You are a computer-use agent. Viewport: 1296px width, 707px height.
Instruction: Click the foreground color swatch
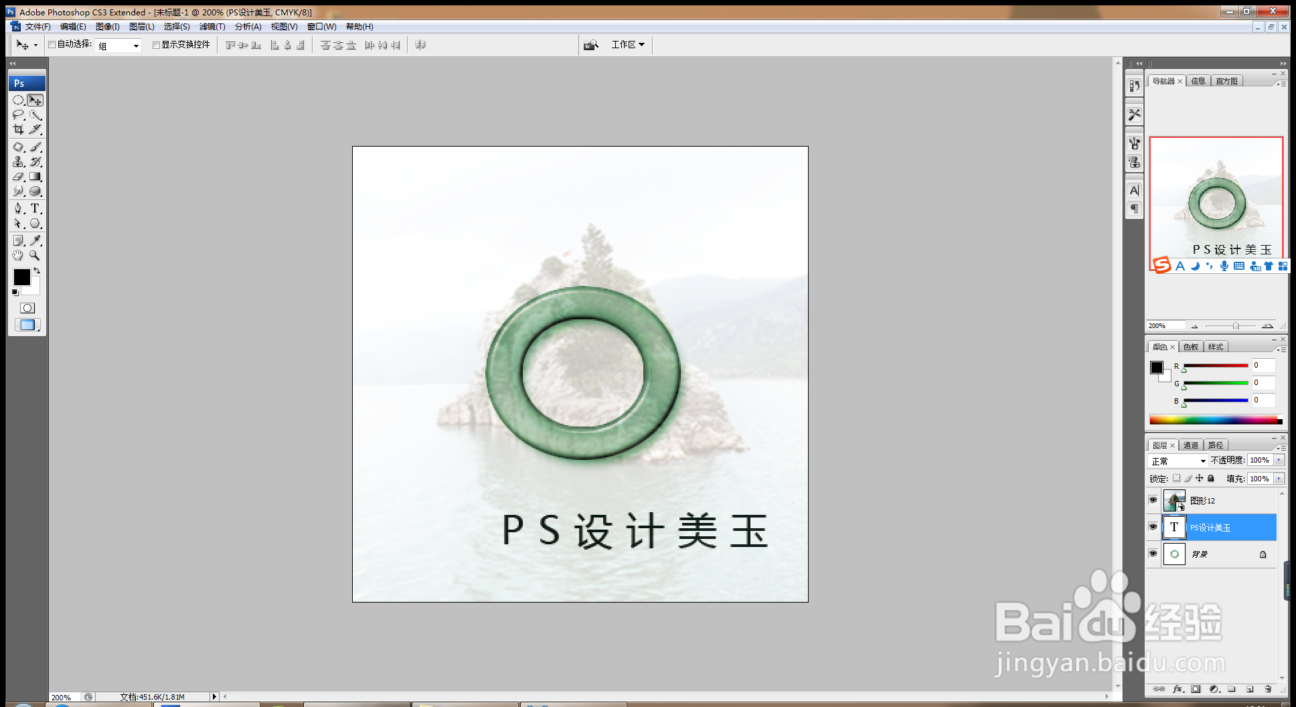22,278
